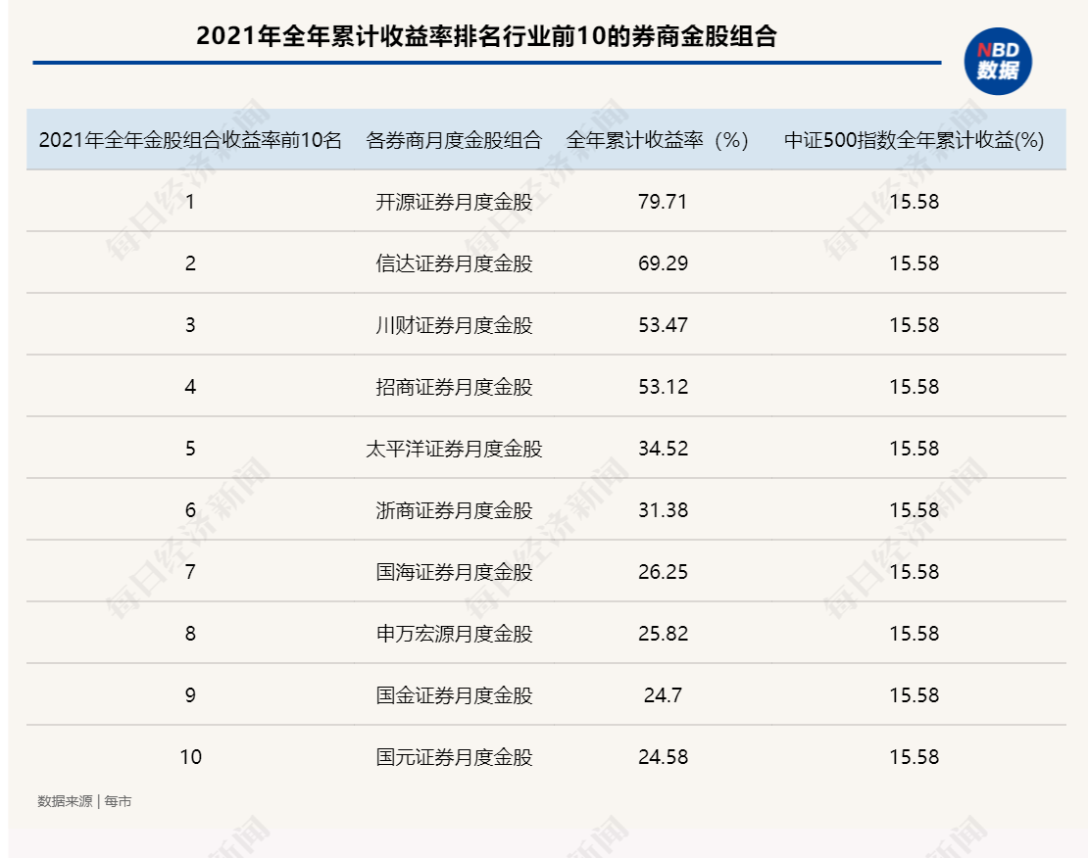Click rank number 1 in first column

[190, 202]
